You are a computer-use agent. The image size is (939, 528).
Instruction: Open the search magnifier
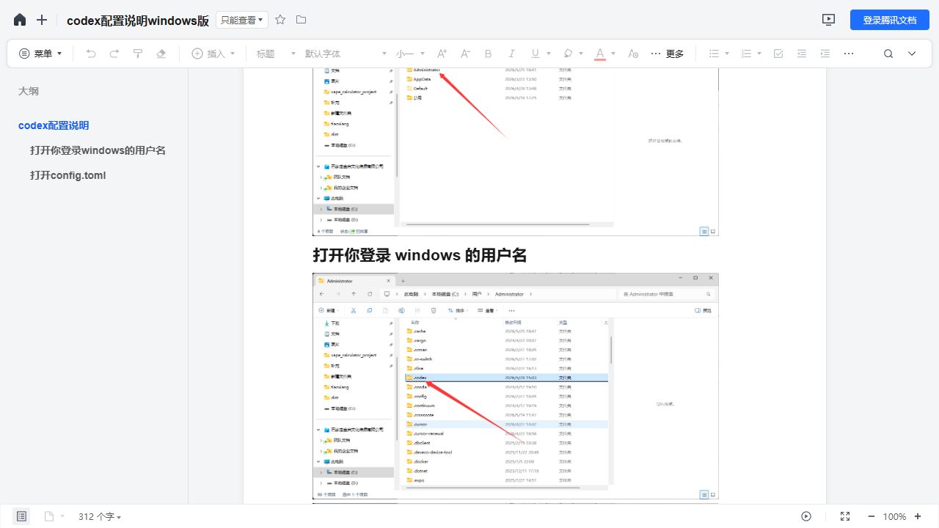(x=888, y=54)
